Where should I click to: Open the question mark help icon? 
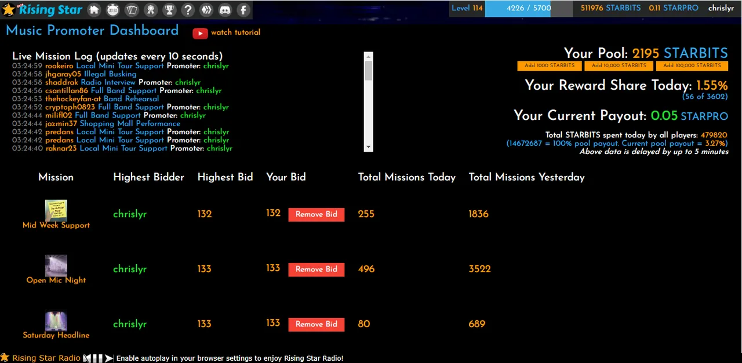coord(188,10)
